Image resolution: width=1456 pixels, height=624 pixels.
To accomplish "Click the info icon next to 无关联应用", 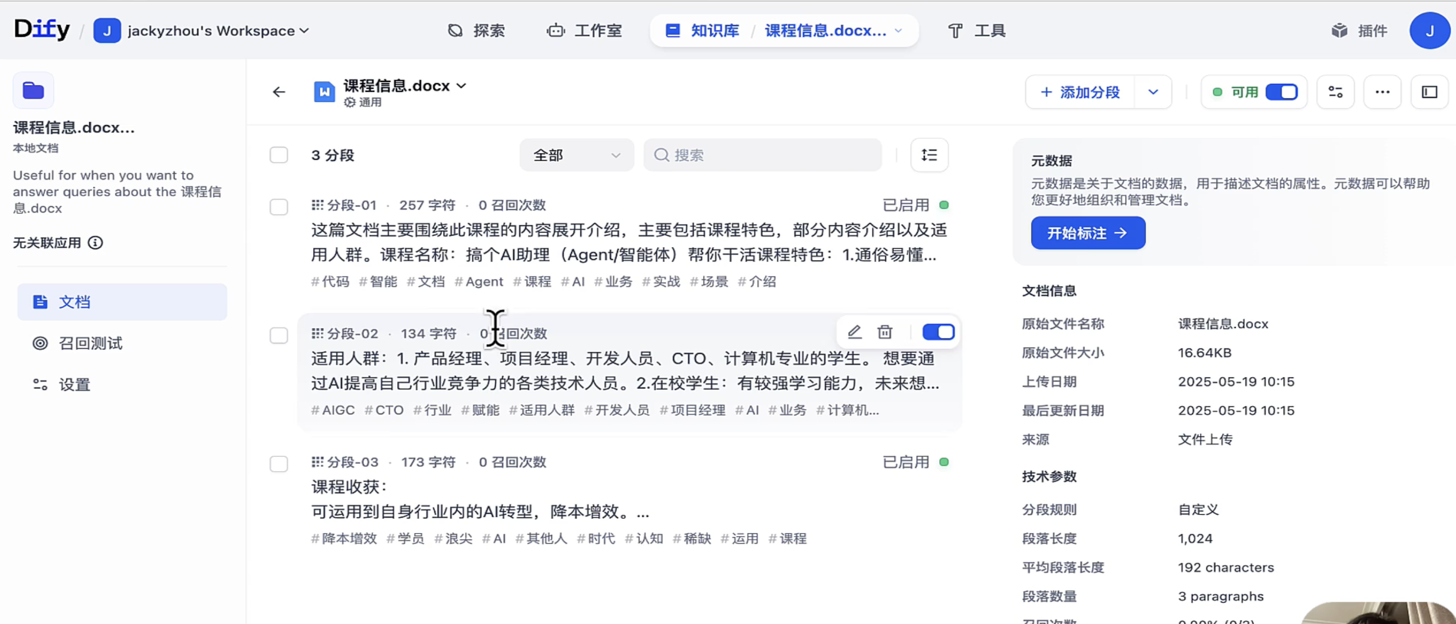I will pyautogui.click(x=95, y=243).
